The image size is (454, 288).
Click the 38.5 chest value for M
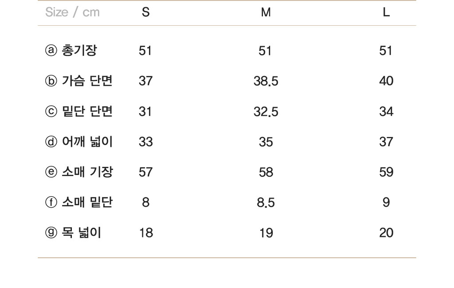tap(266, 81)
